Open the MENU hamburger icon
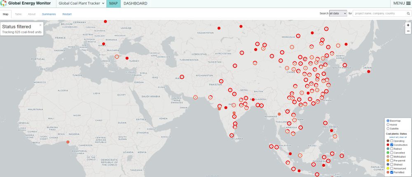412x177 pixels. [408, 3]
